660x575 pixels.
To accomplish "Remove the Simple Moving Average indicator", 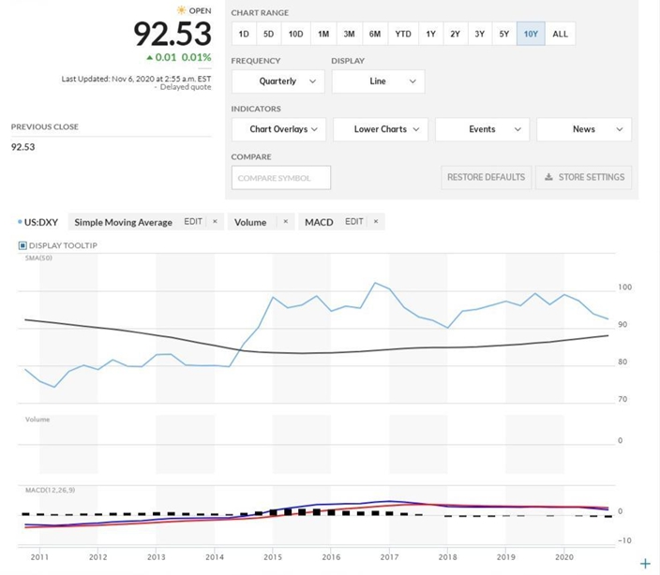I will (215, 222).
